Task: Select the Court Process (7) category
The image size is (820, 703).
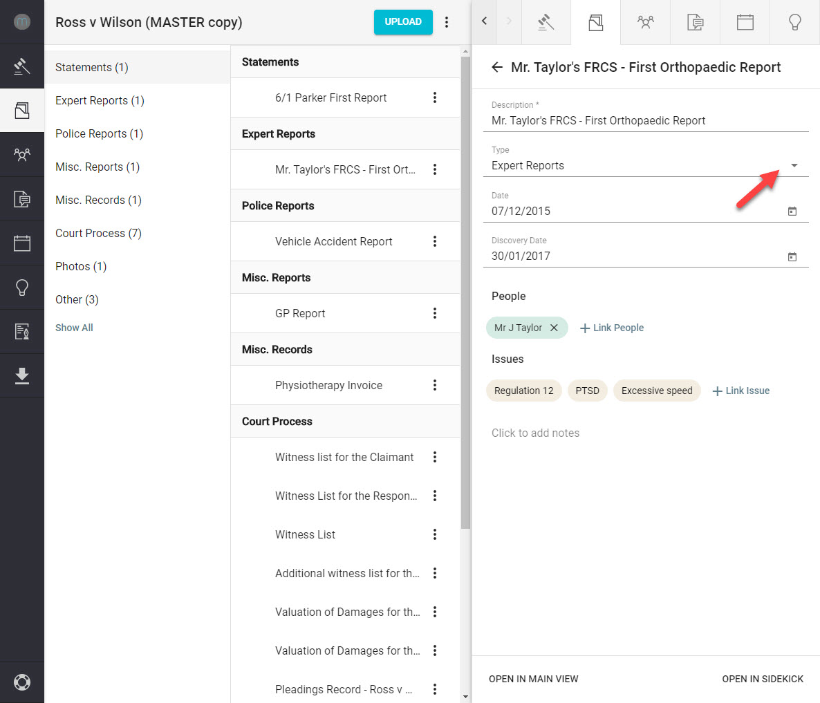Action: click(98, 233)
